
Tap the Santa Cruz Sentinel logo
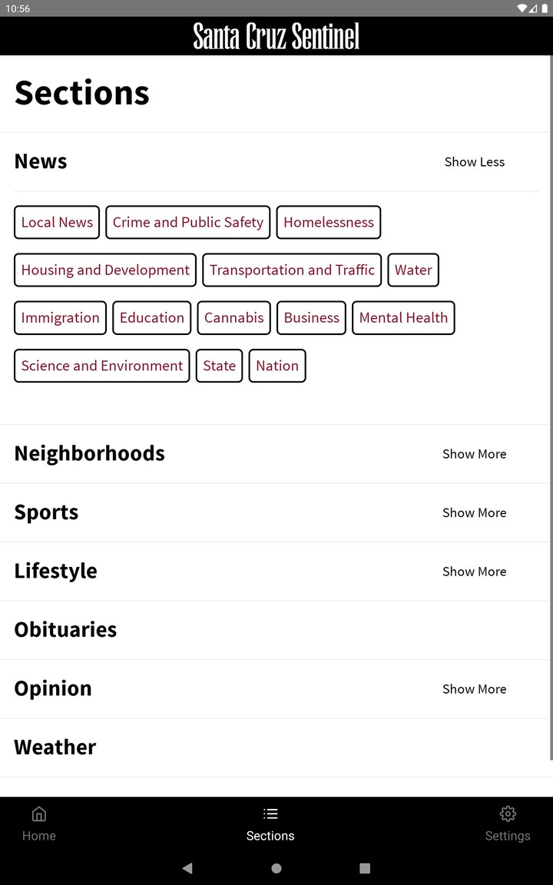tap(276, 36)
